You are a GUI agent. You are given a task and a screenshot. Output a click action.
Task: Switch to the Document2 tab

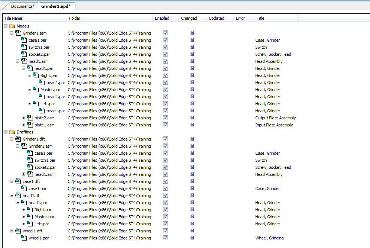22,6
